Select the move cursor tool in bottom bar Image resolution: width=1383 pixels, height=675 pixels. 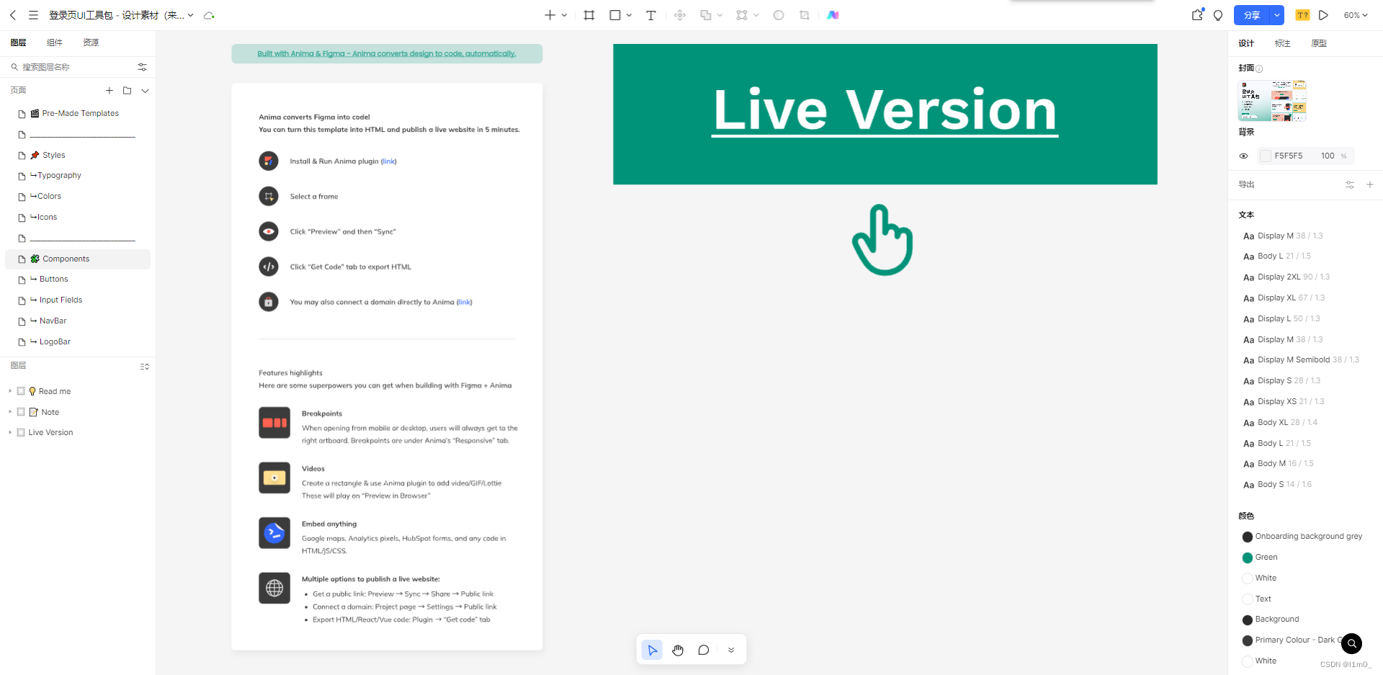(652, 650)
